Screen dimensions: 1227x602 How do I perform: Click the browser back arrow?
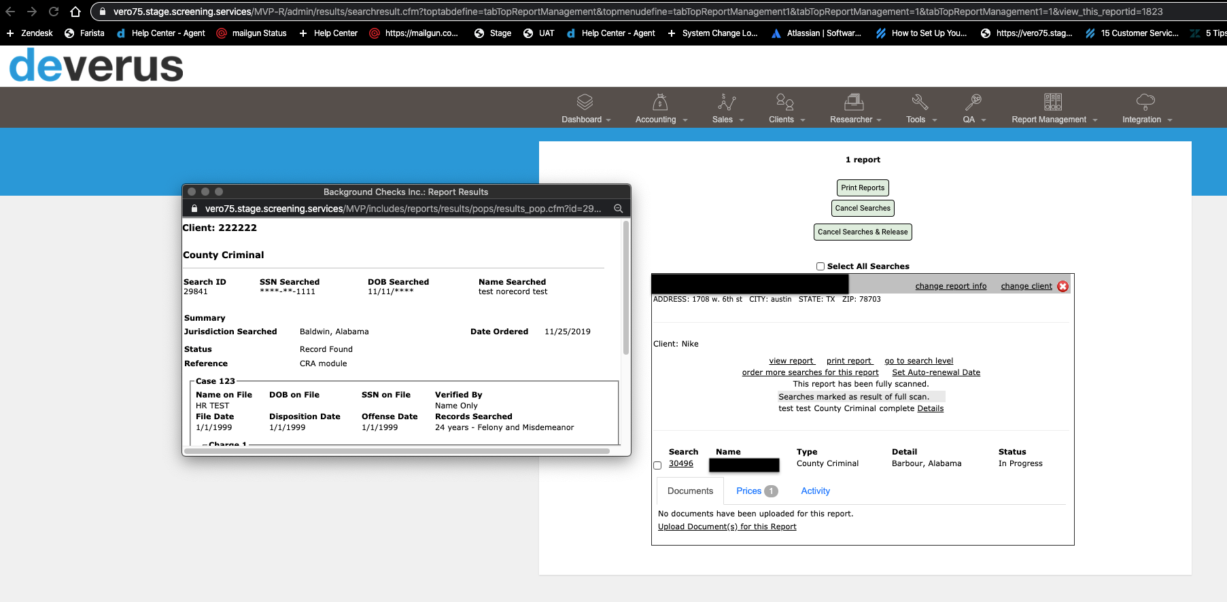point(10,12)
